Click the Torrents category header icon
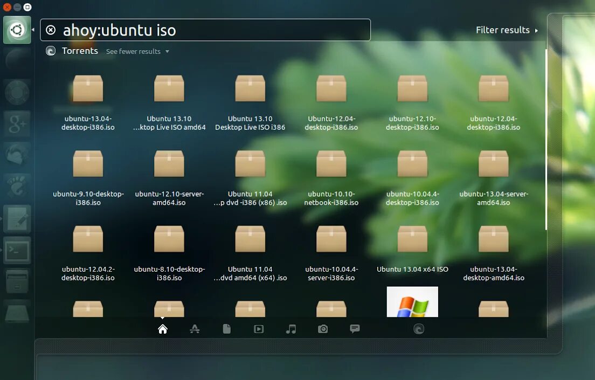 [51, 51]
